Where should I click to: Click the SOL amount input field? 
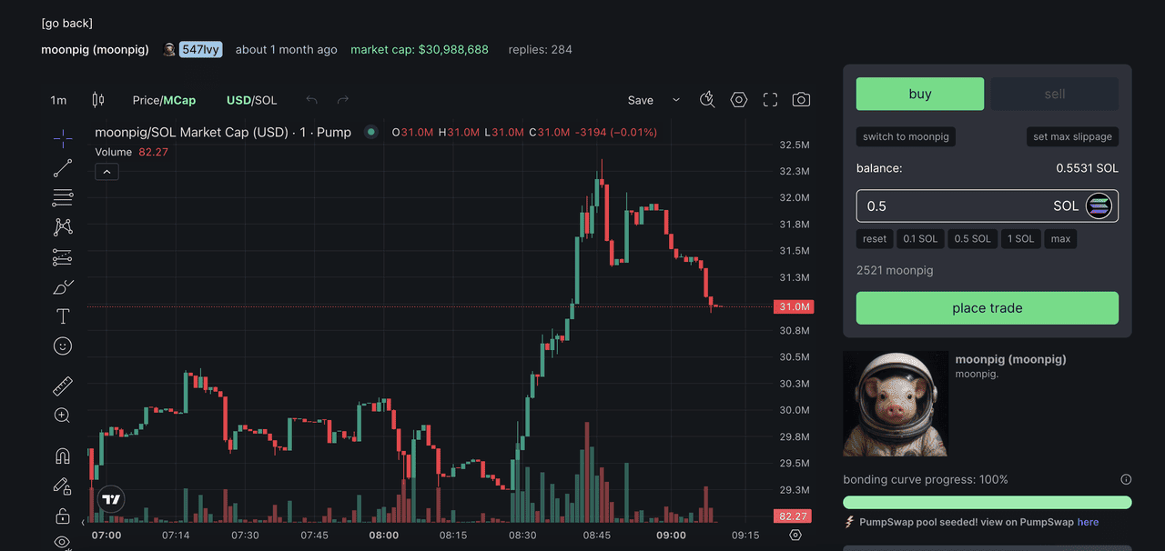click(951, 206)
